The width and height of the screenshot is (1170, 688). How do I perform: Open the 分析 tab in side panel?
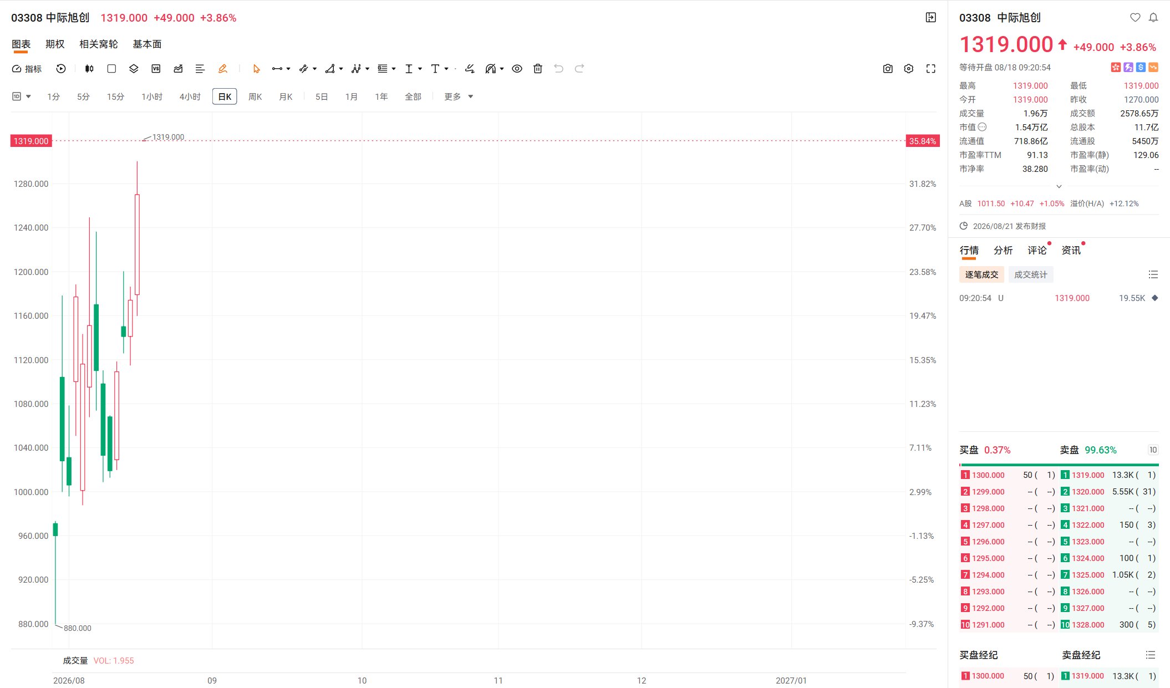tap(1003, 251)
